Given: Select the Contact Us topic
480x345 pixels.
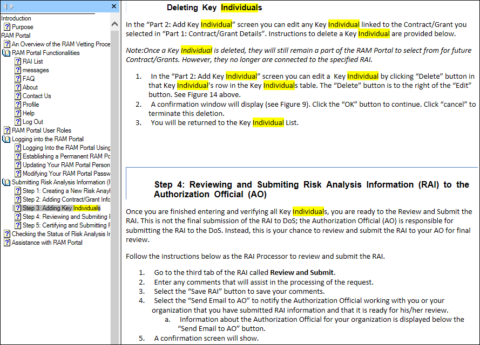Looking at the screenshot, I should coord(37,96).
